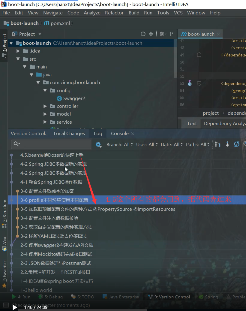Click the search magnifier icon in log filter
Screen dimensions: 246x311
[x=17, y=144]
